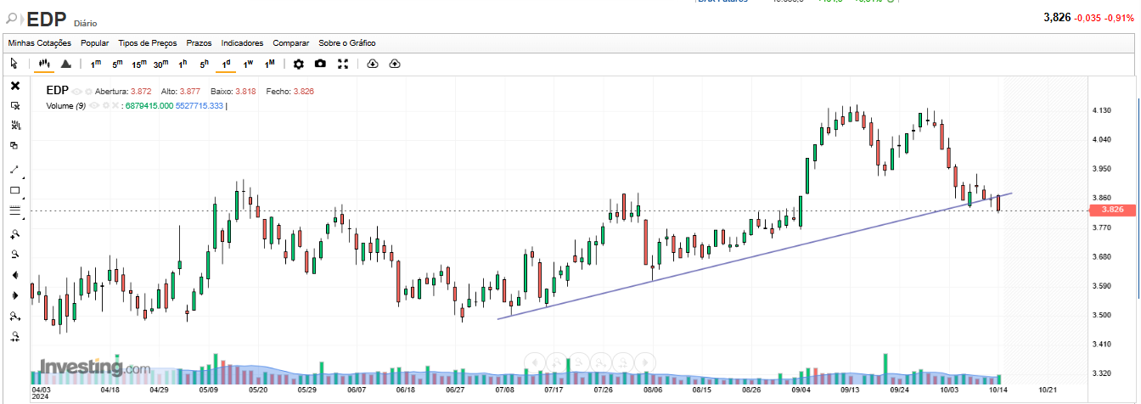The height and width of the screenshot is (404, 1141).
Task: Click the cloud upload chart icon
Action: pos(395,64)
